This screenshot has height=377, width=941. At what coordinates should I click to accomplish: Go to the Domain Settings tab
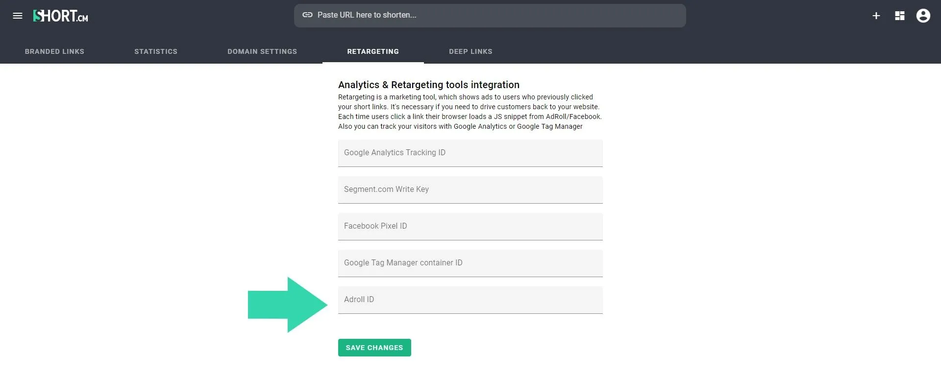point(262,51)
